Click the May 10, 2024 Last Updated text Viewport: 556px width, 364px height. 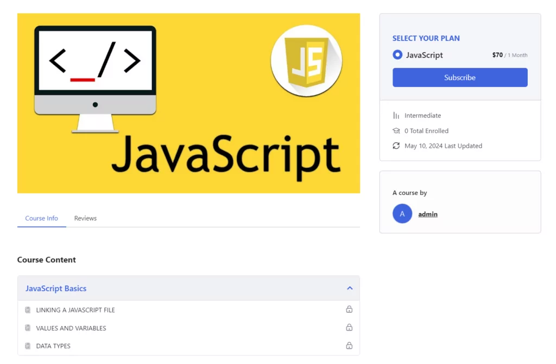coord(443,146)
